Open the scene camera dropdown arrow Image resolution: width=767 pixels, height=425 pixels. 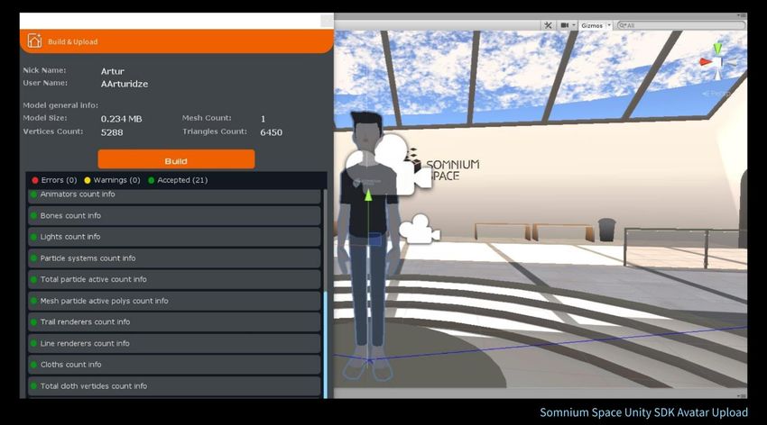point(574,25)
